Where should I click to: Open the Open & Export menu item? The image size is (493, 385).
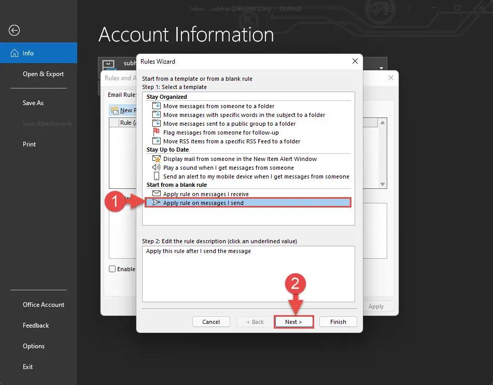tap(43, 73)
